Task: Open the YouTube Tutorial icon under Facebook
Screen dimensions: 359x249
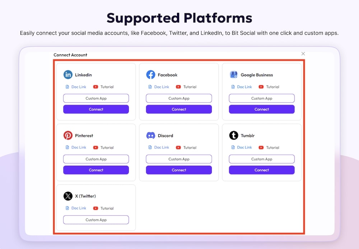Action: coord(178,87)
